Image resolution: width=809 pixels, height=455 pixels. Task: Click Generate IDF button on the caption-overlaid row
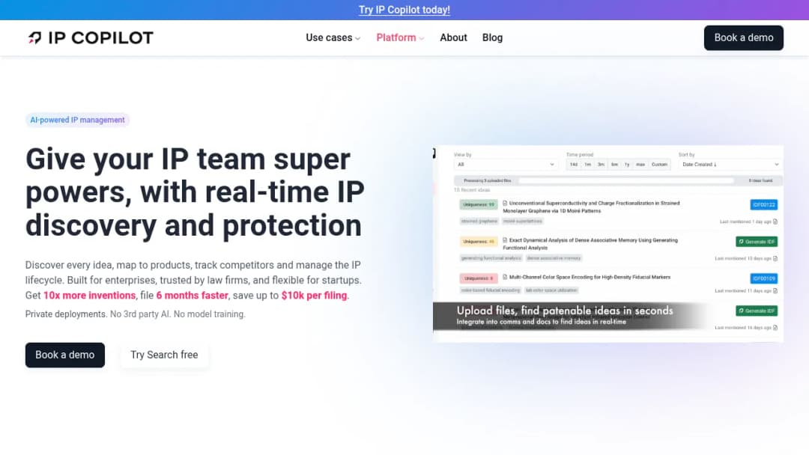[757, 311]
